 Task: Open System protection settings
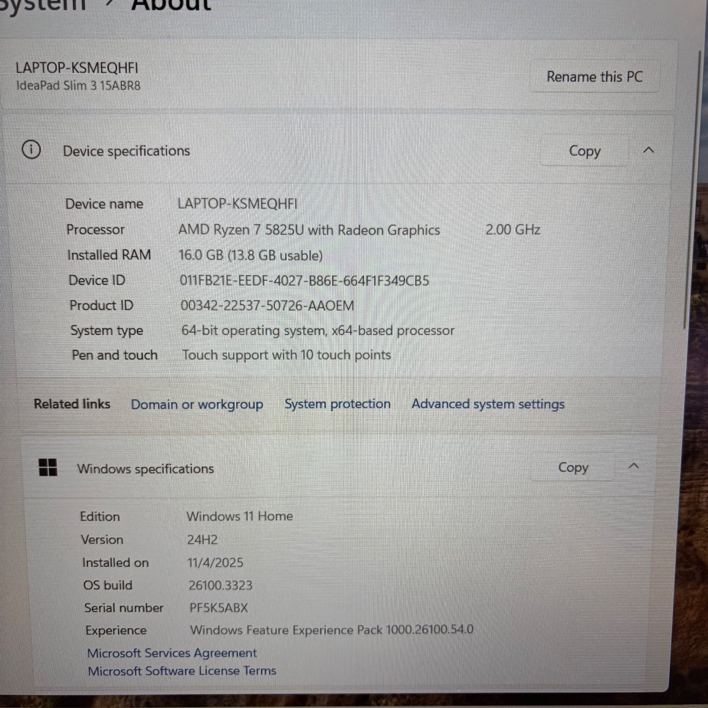click(x=337, y=404)
